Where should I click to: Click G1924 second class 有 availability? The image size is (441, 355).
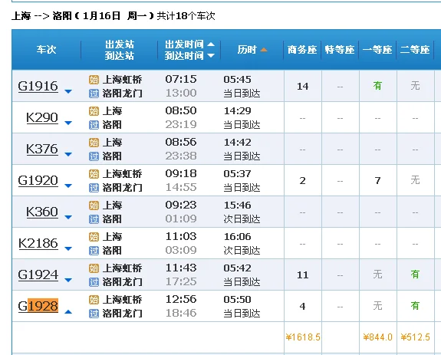(x=415, y=274)
